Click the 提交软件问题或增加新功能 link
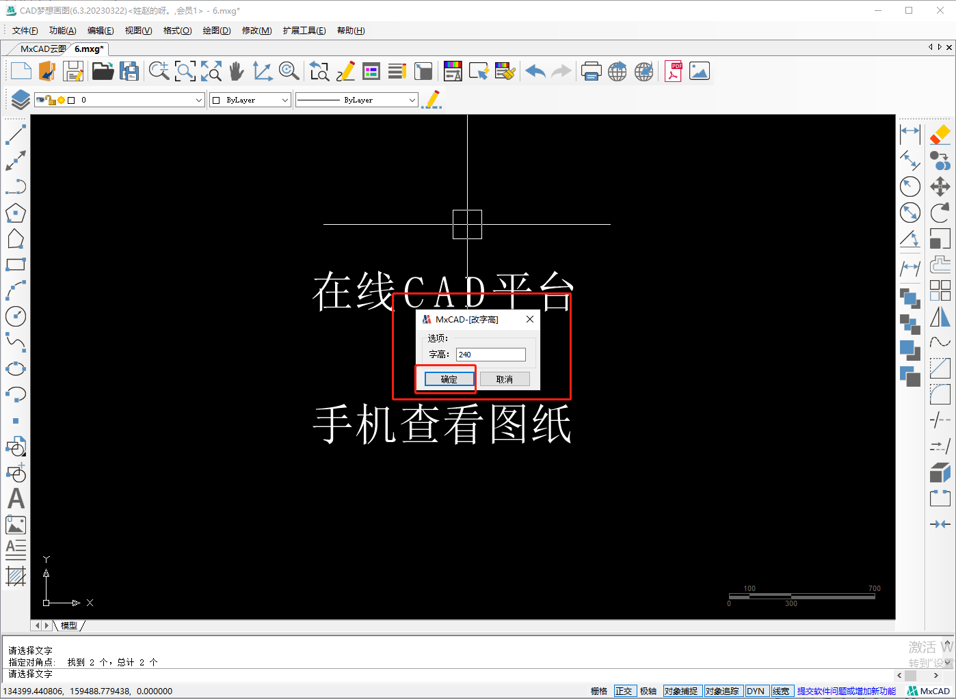The height and width of the screenshot is (699, 956). 847,691
